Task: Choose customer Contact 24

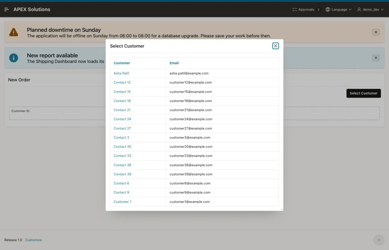Action: pos(122,119)
